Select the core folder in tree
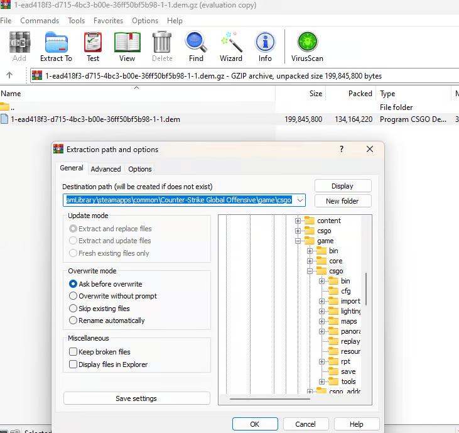This screenshot has width=459, height=433. [335, 261]
